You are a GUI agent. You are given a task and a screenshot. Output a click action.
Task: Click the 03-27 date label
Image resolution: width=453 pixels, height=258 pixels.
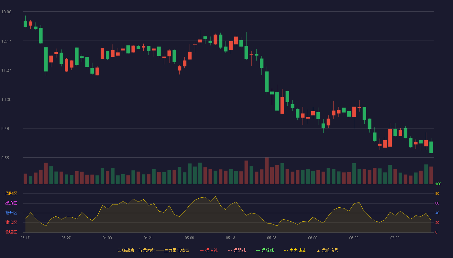point(66,238)
